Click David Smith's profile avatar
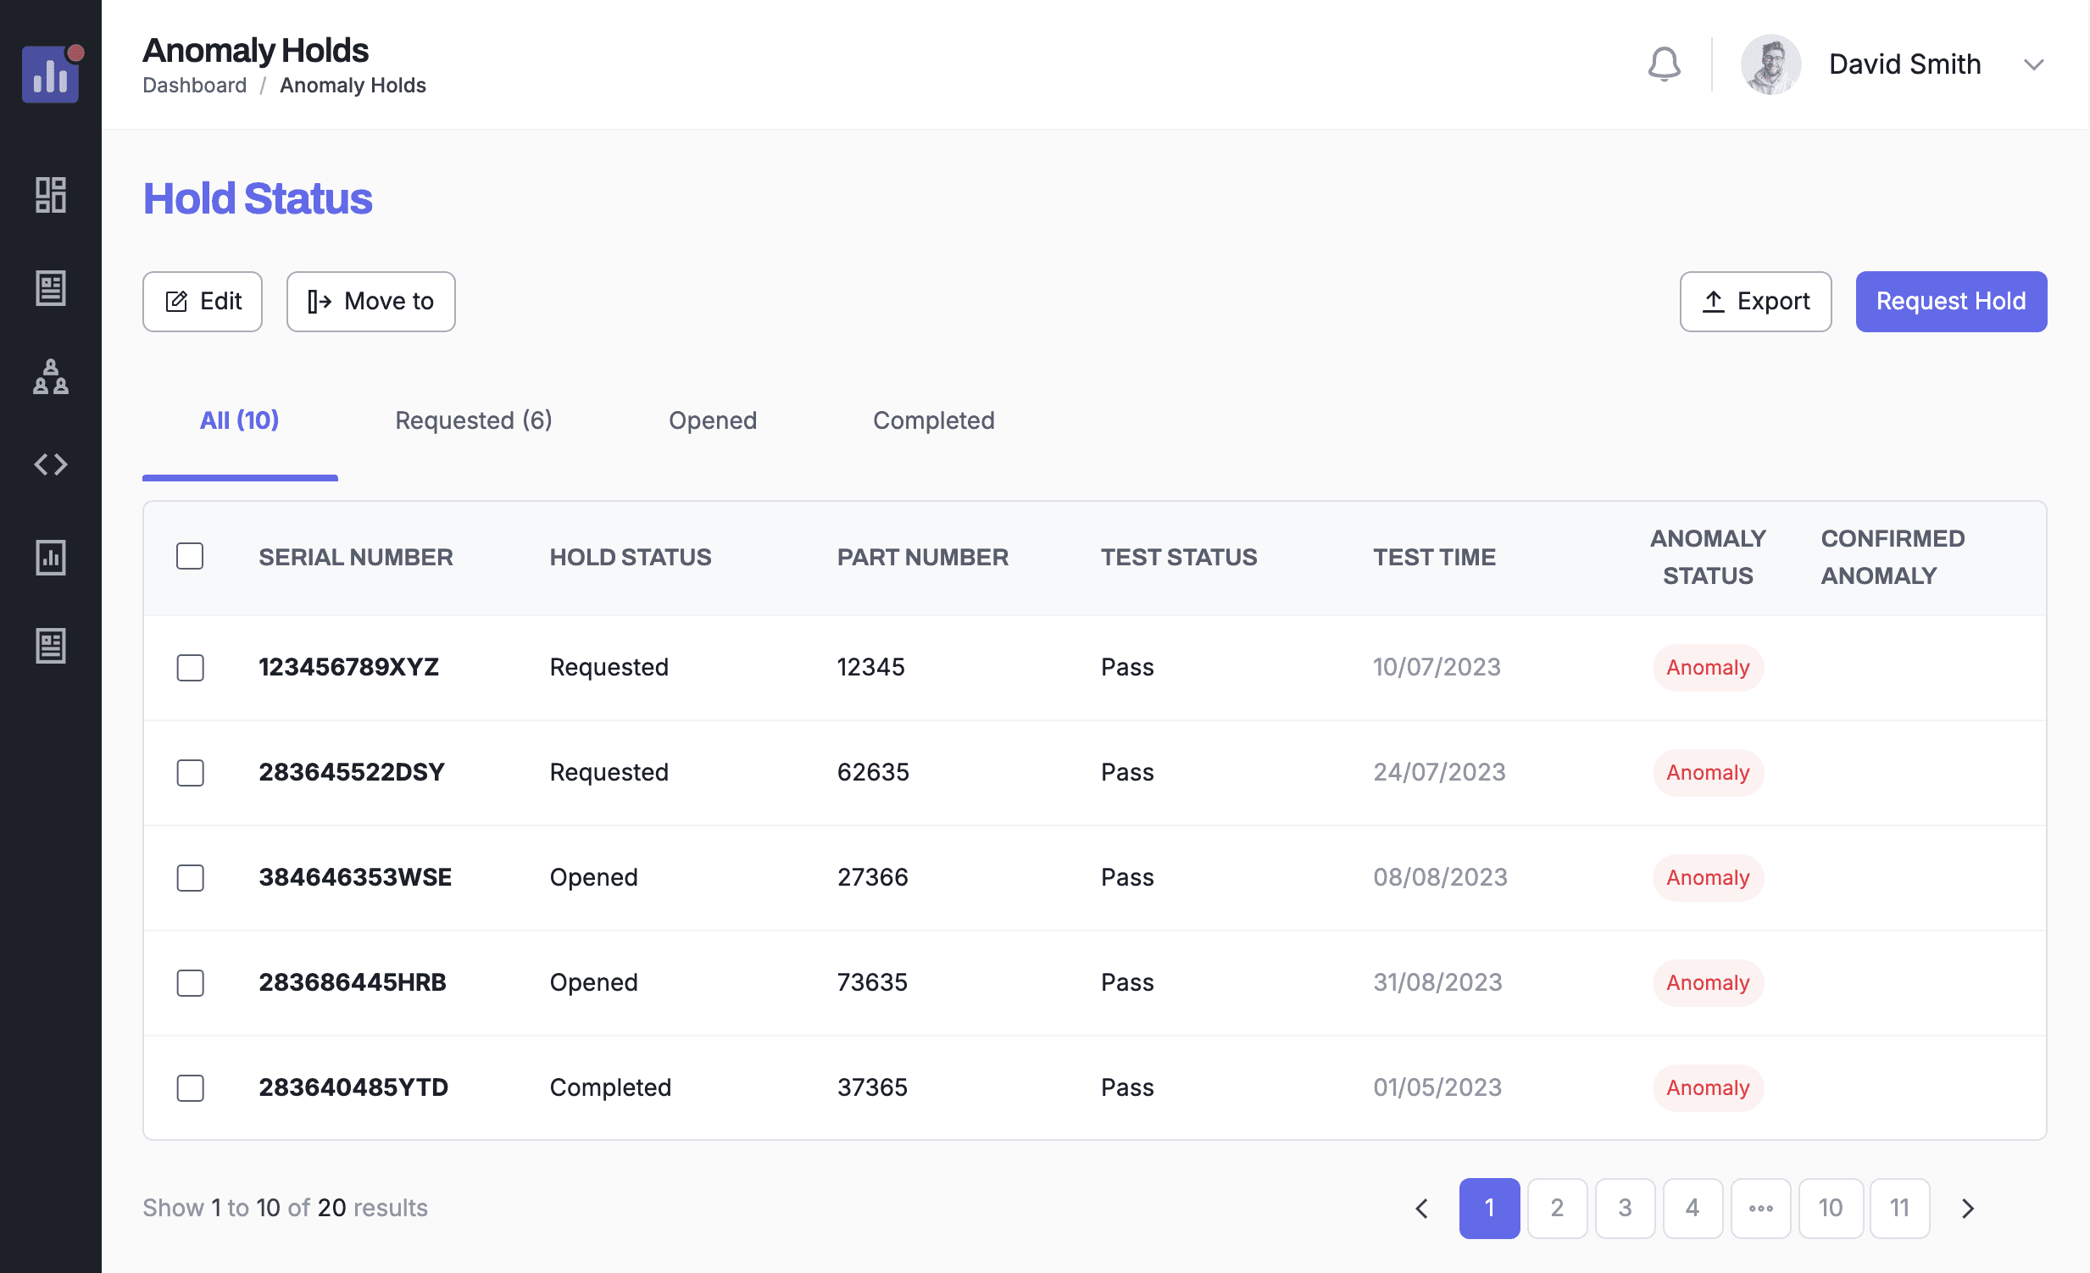 (1770, 64)
